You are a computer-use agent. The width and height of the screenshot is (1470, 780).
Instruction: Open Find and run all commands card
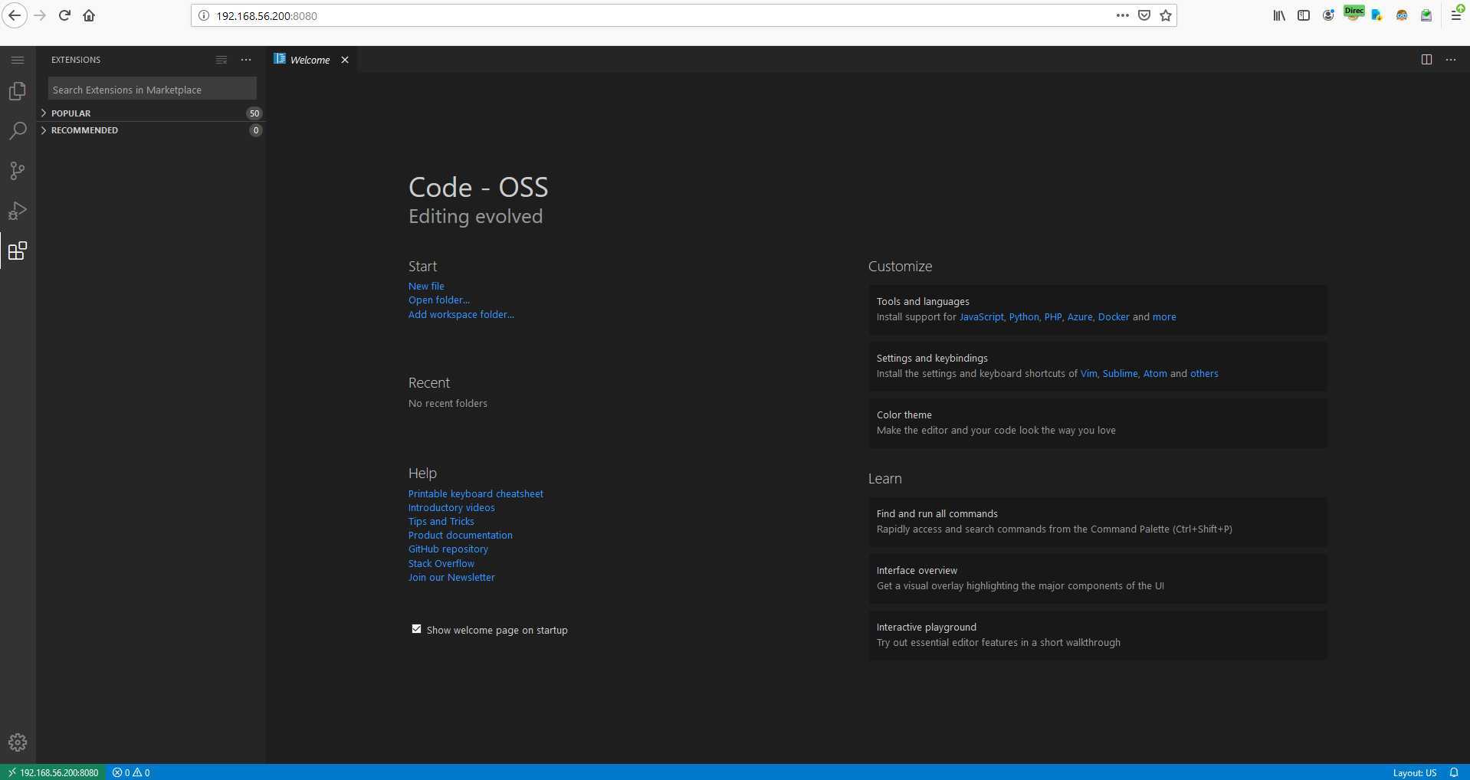[1098, 522]
